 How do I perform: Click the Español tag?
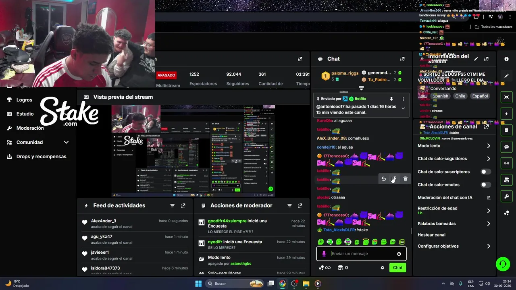click(x=480, y=96)
